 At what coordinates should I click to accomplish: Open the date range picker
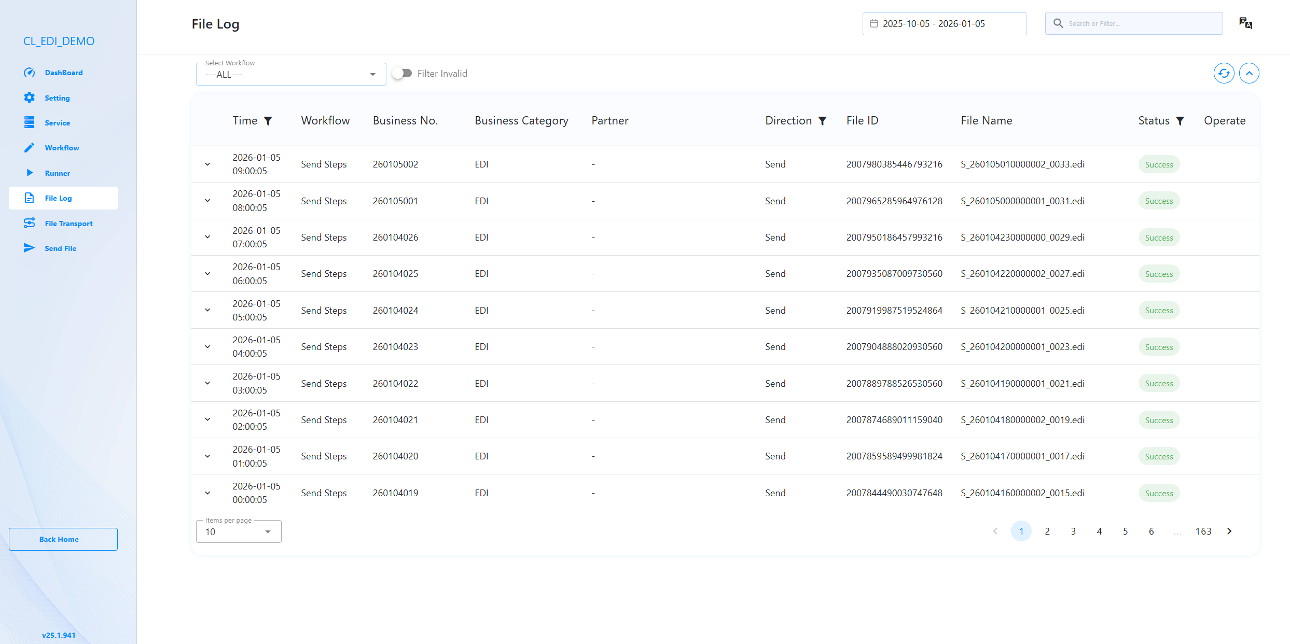944,23
